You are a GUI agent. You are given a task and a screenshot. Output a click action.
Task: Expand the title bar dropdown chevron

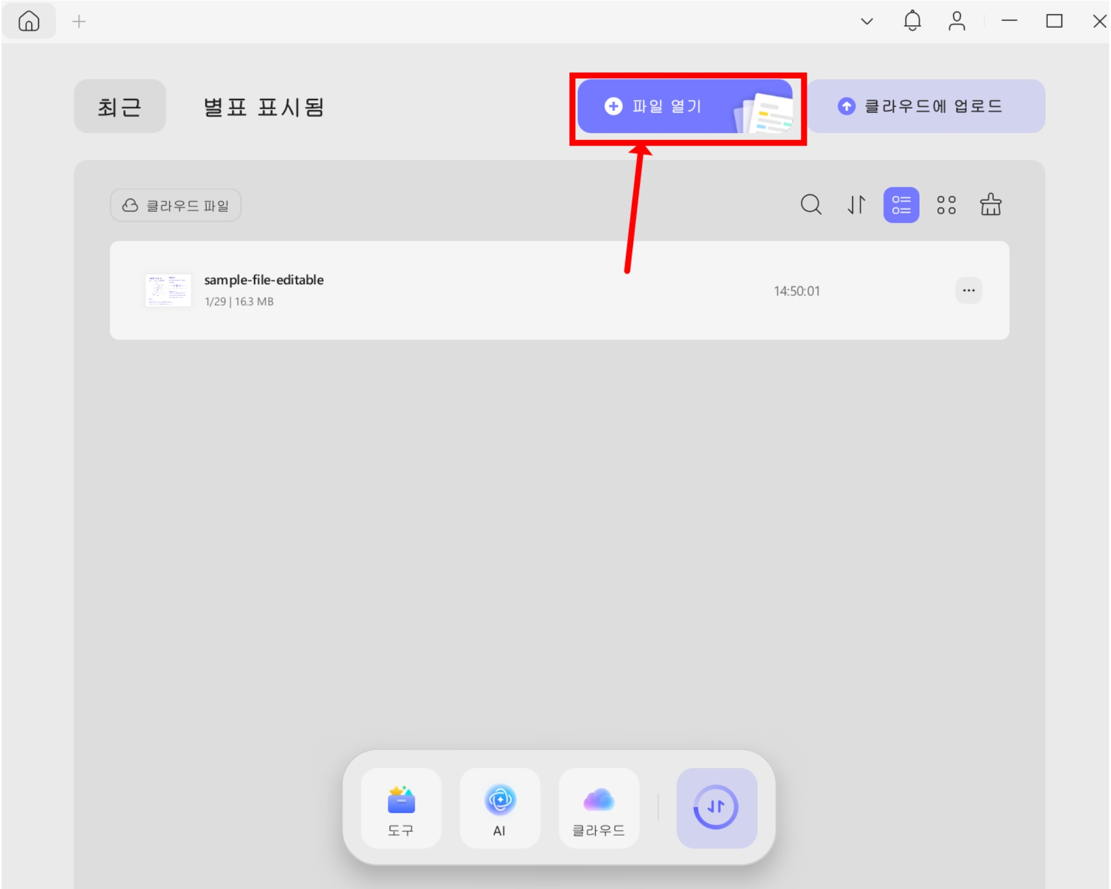click(867, 21)
